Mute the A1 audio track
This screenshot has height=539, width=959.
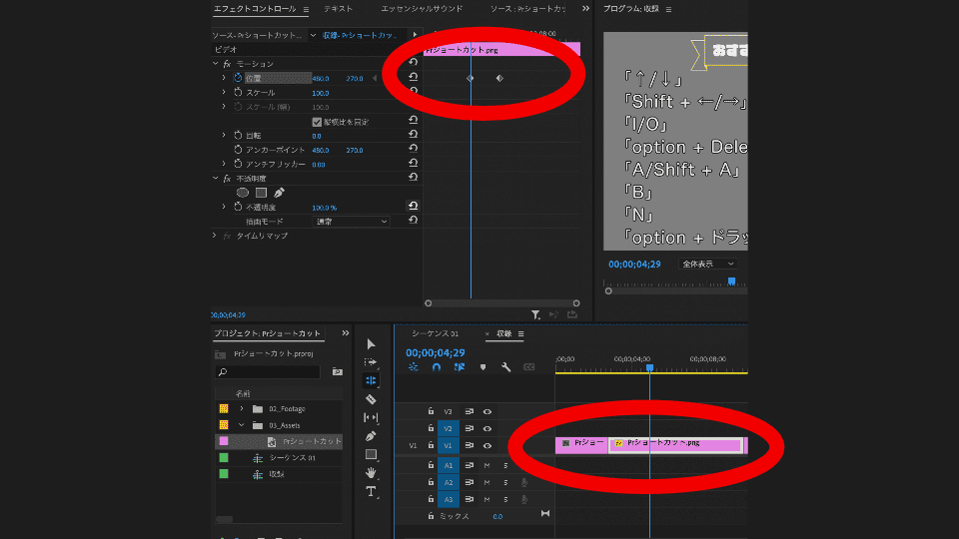point(486,466)
